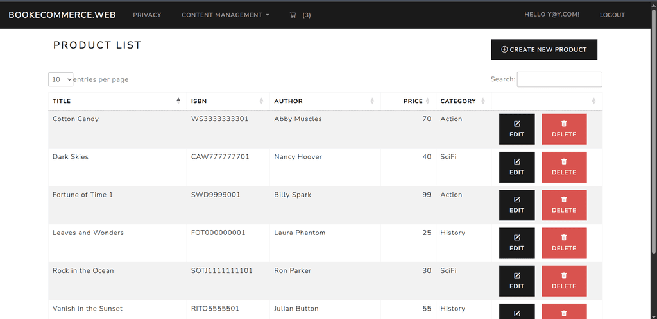Viewport: 657px width, 319px height.
Task: Edit the Rock in the Ocean entry
Action: click(516, 281)
